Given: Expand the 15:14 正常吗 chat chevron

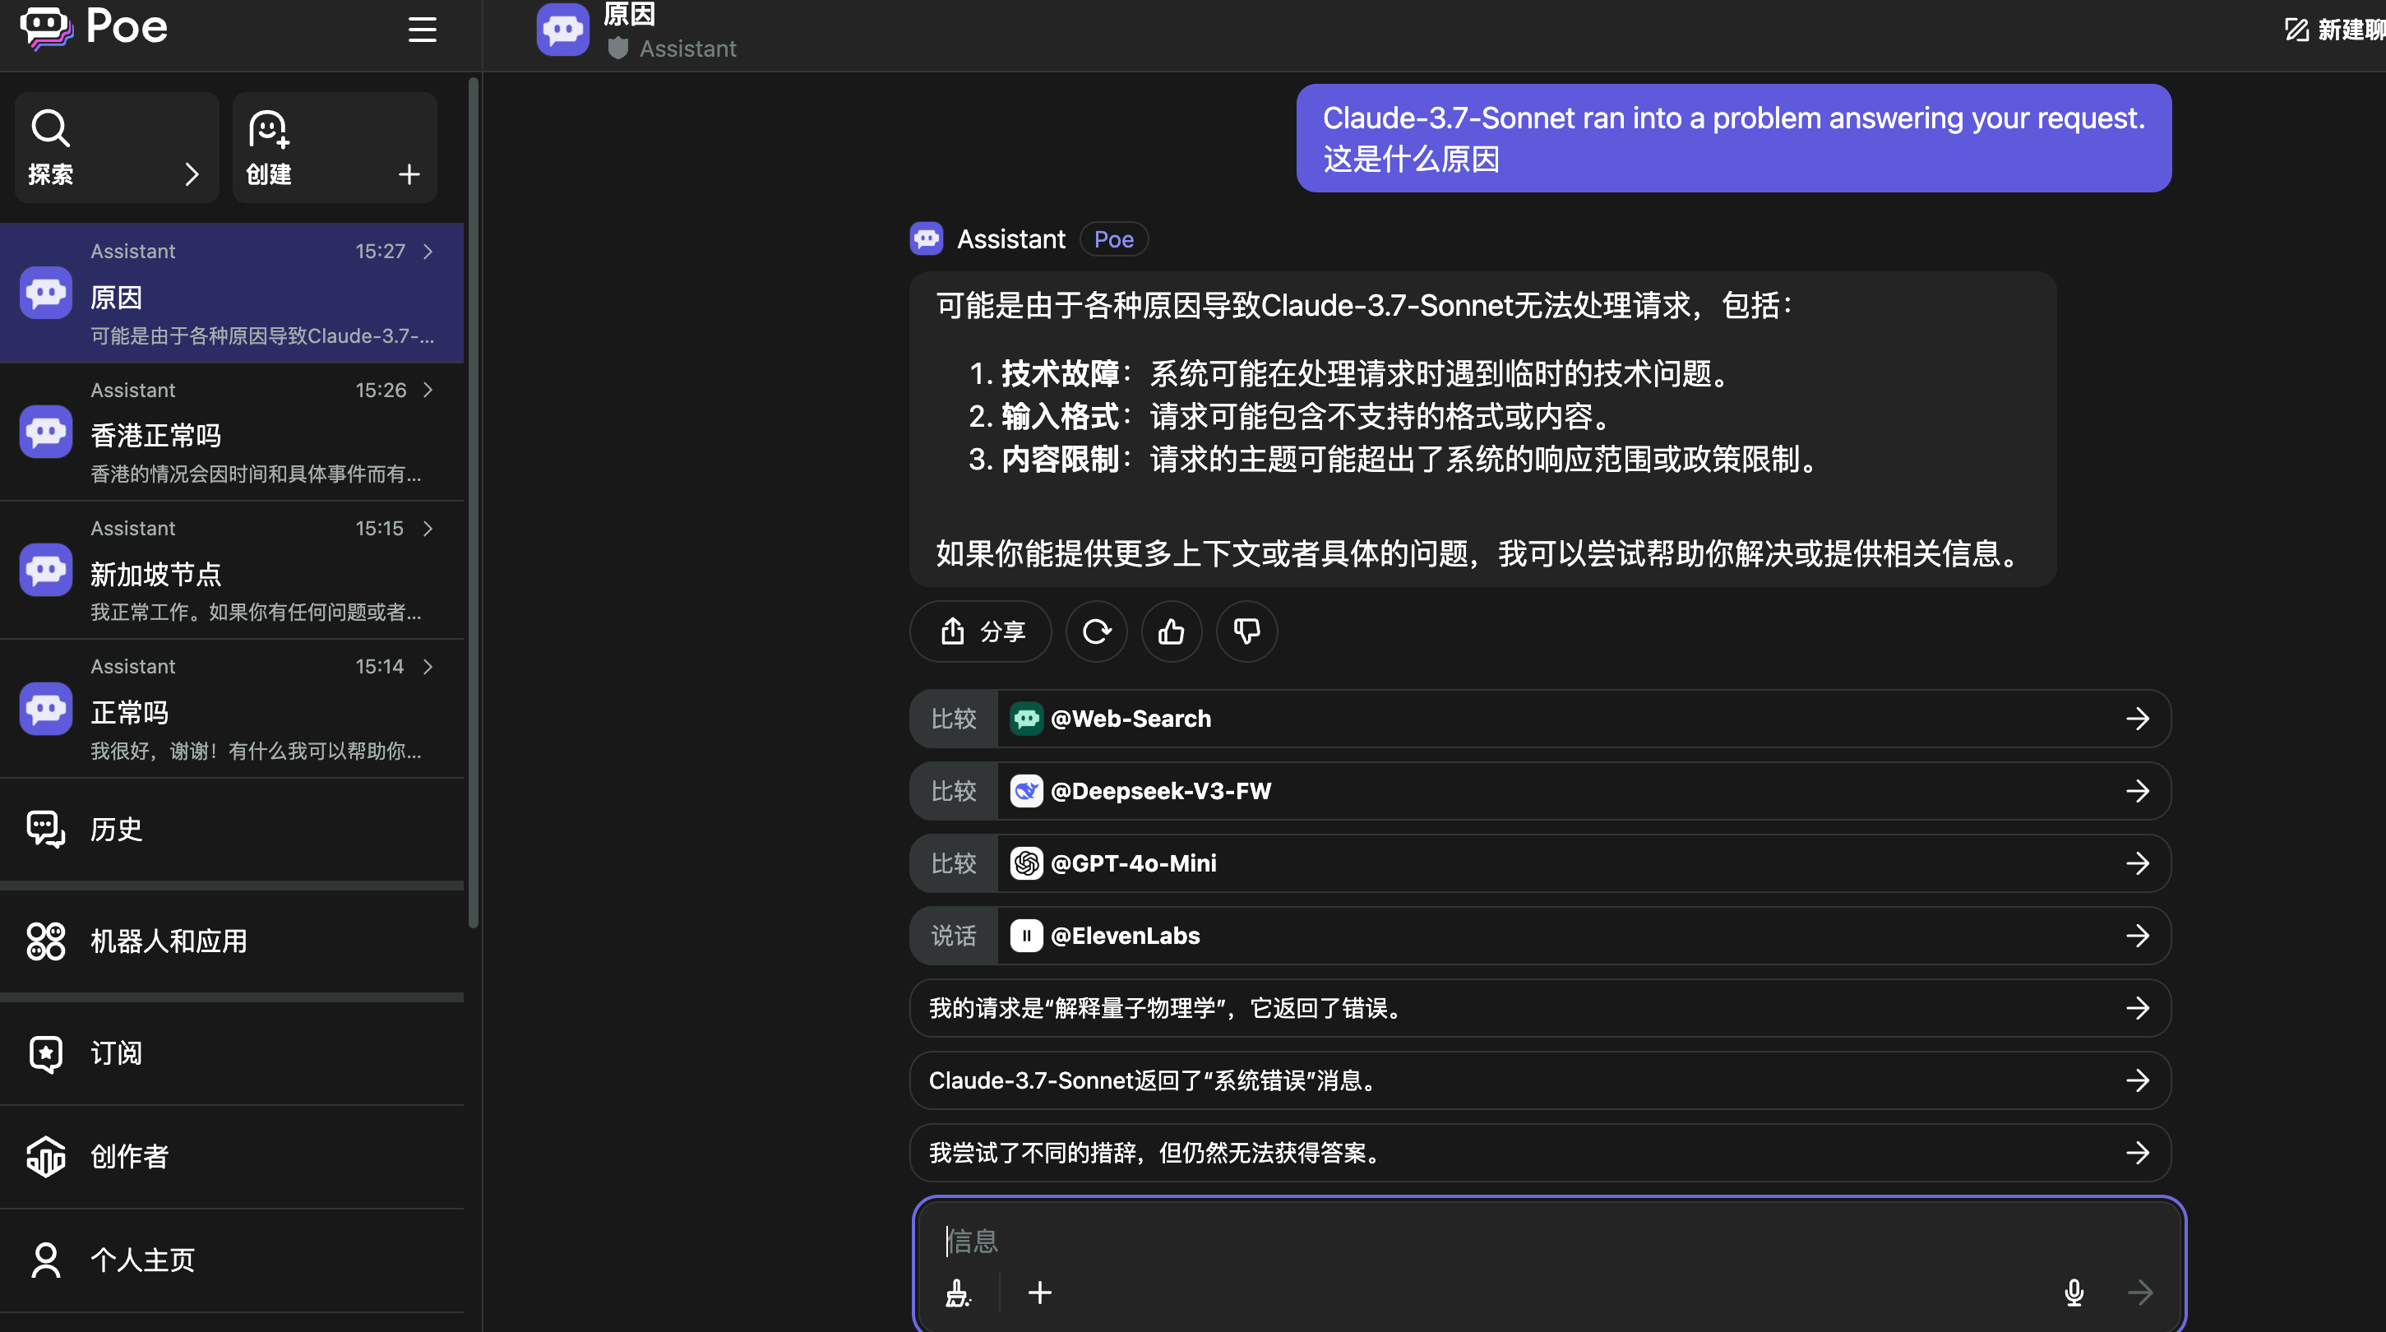Looking at the screenshot, I should [x=428, y=667].
